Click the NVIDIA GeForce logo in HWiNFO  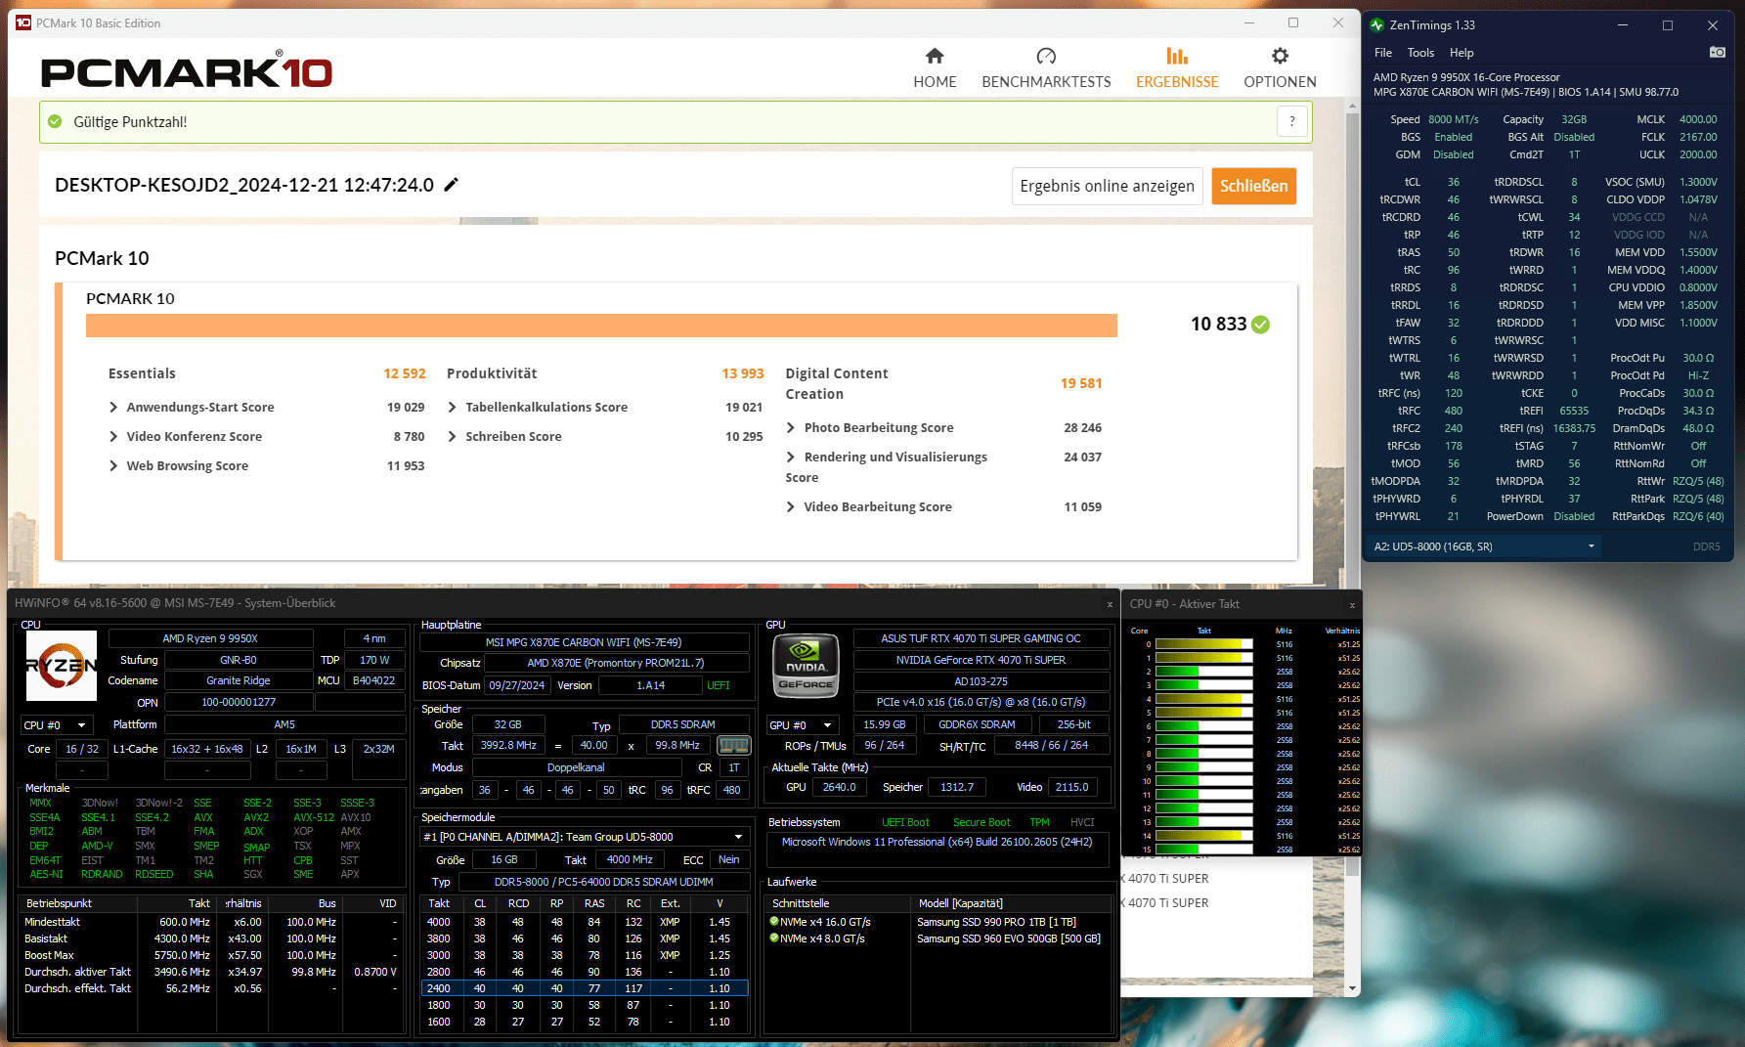[x=806, y=666]
